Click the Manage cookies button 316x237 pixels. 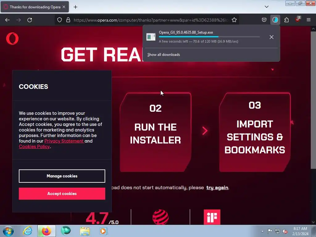point(62,176)
